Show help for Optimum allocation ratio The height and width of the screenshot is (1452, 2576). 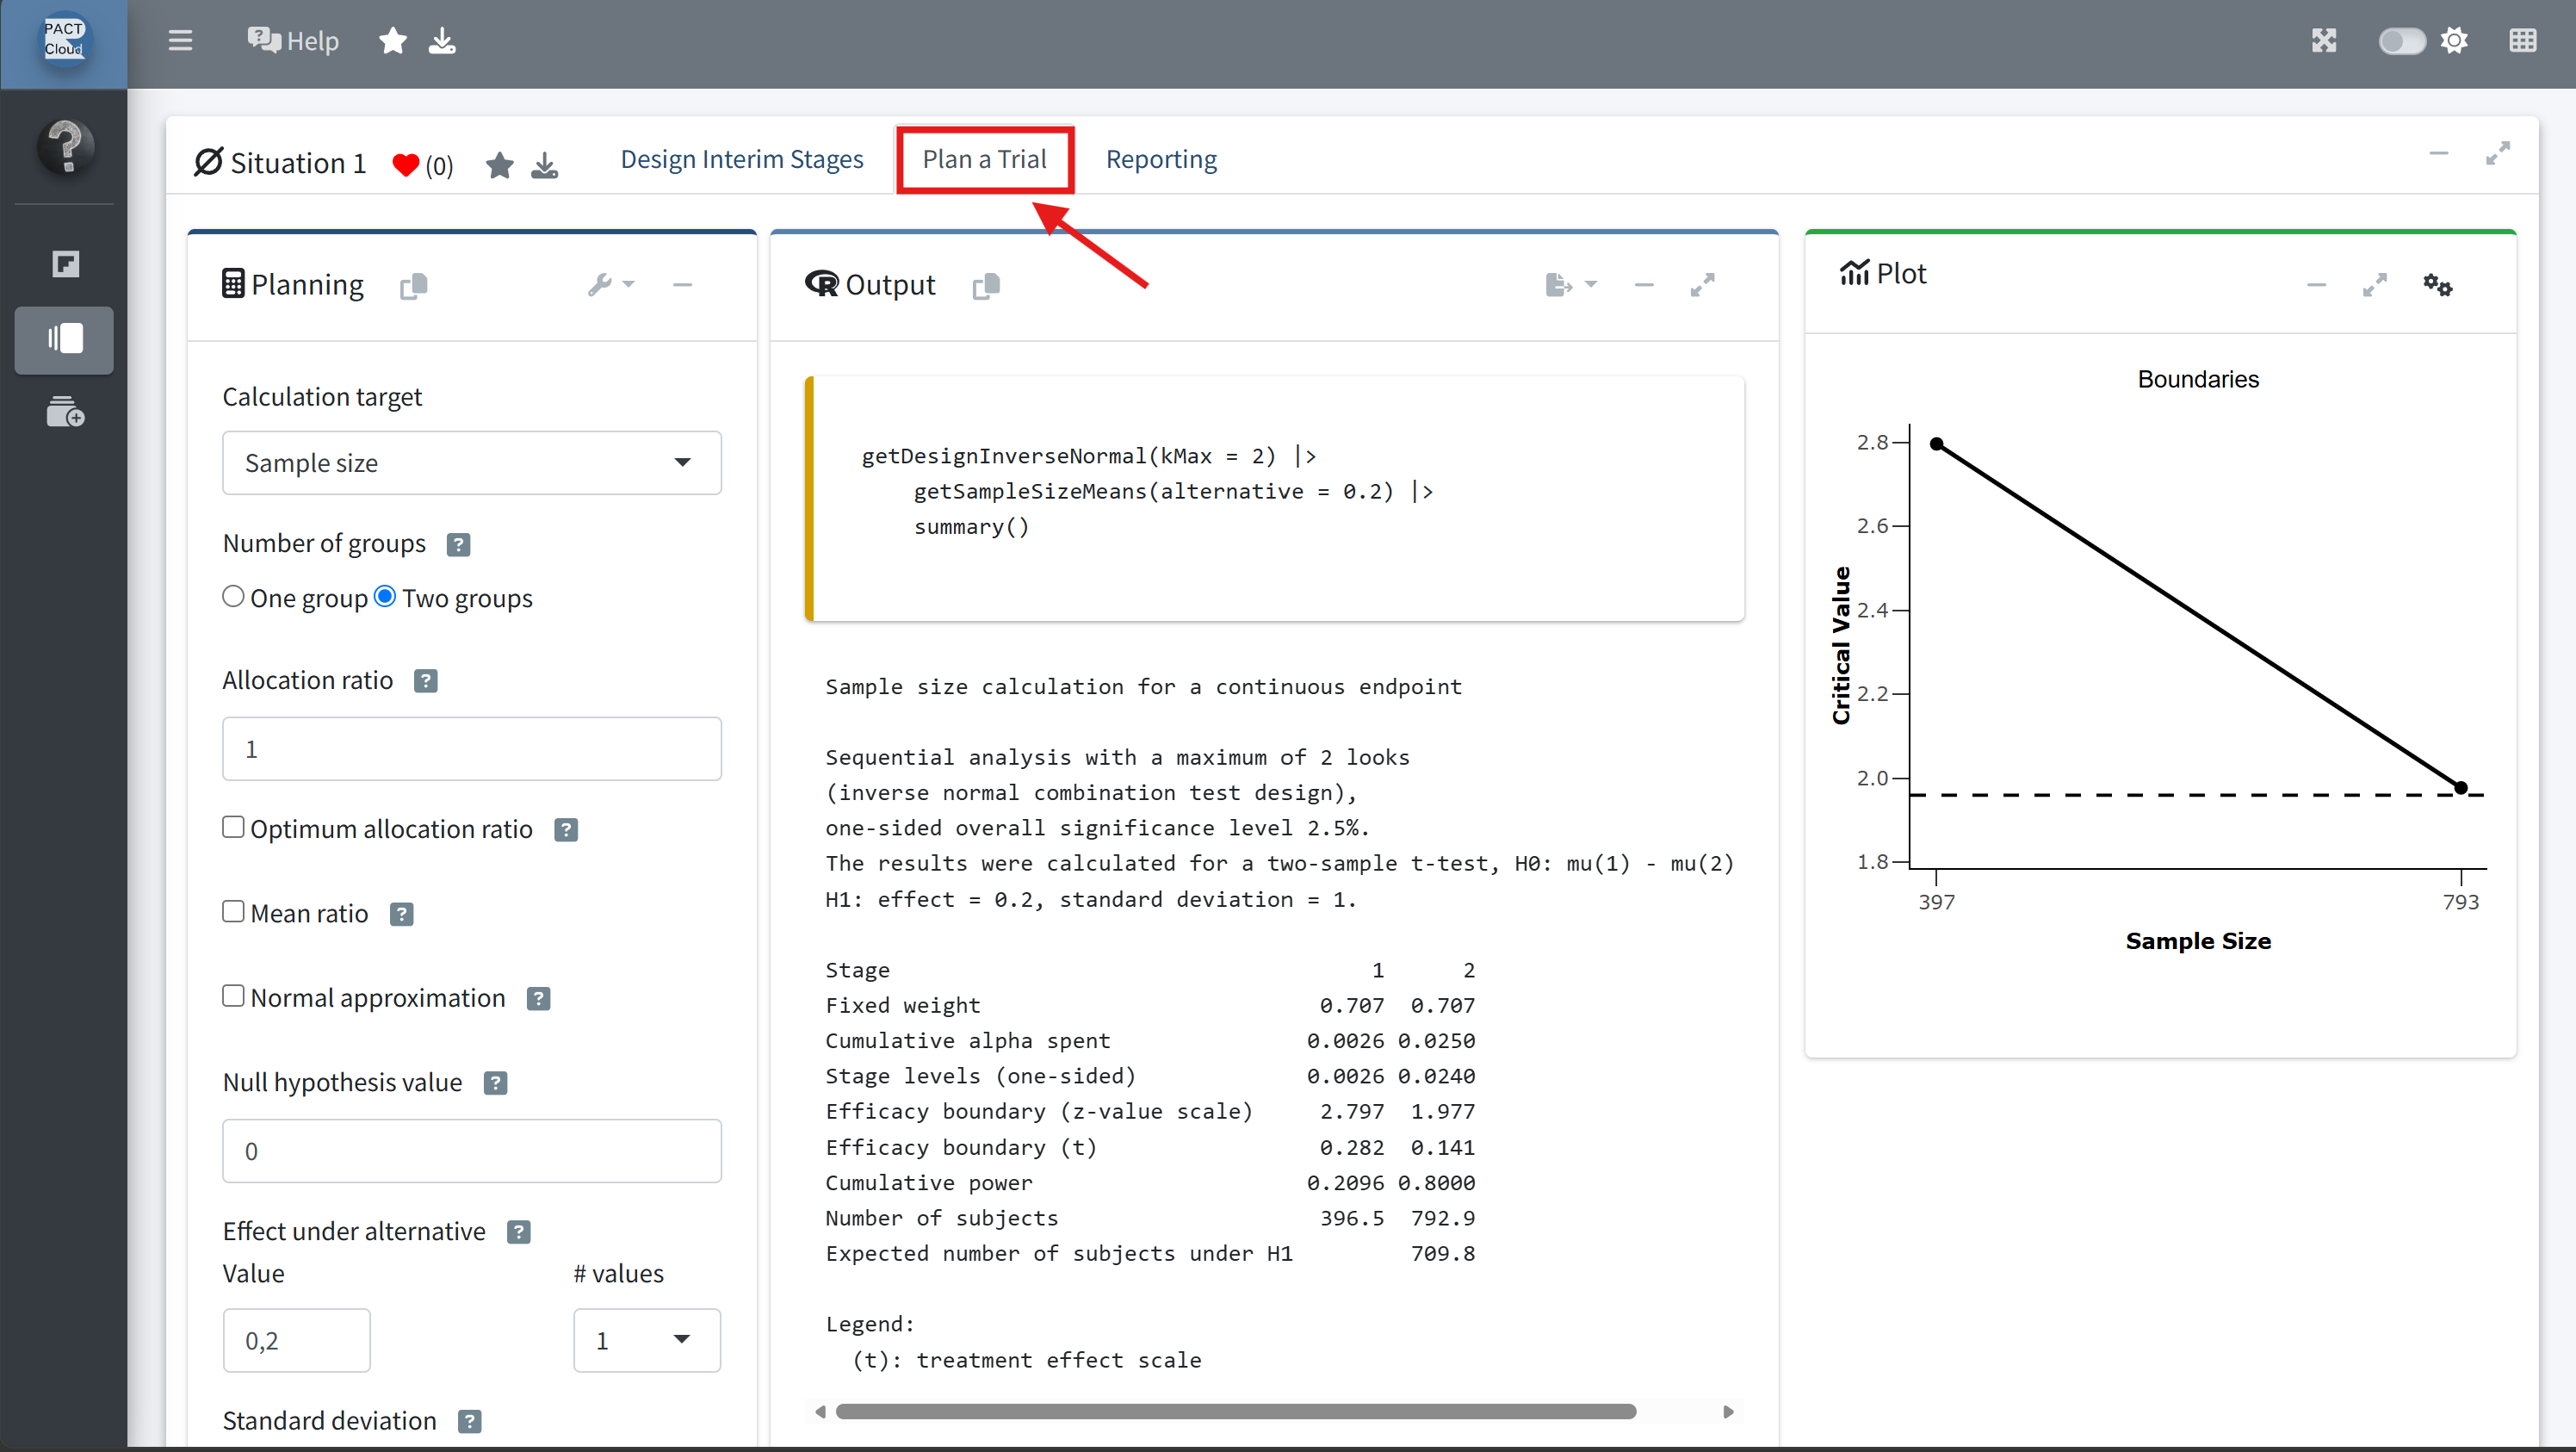pyautogui.click(x=565, y=830)
